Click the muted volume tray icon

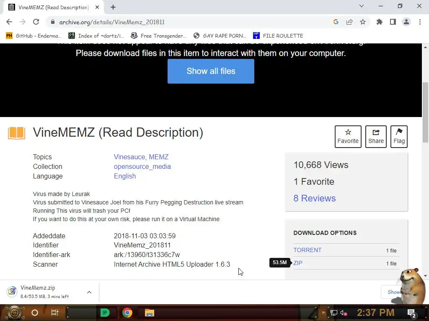(x=344, y=313)
